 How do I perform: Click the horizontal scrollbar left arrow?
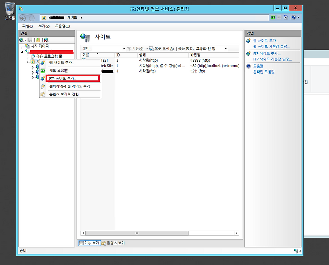[x=83, y=233]
